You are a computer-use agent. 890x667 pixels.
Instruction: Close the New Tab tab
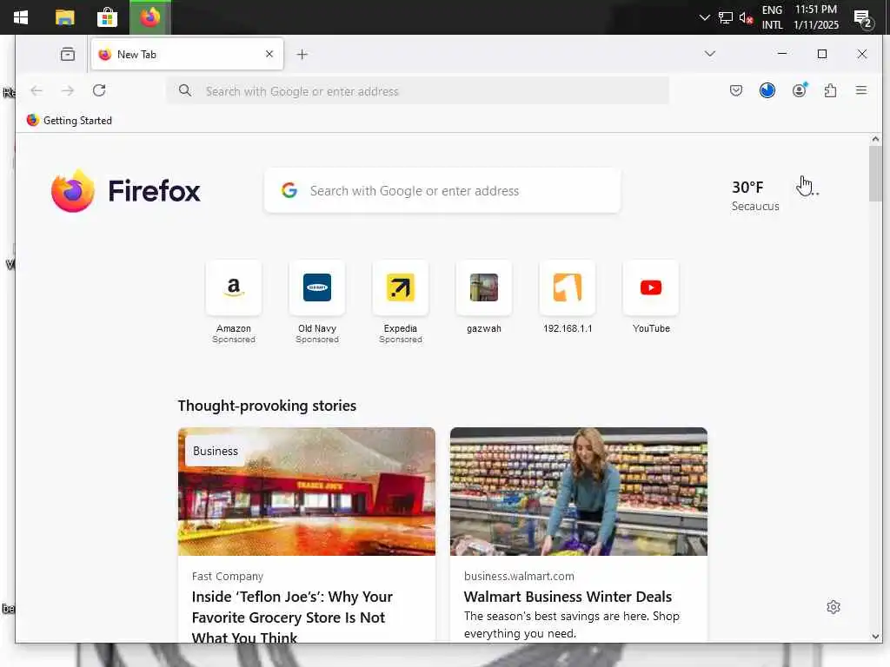[x=269, y=54]
